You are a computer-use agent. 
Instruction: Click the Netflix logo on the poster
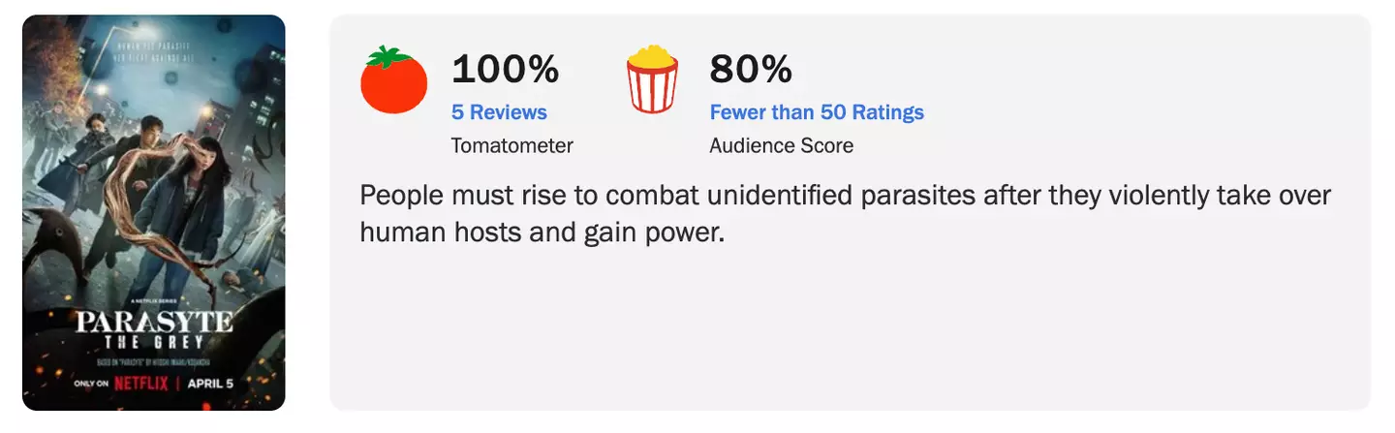coord(140,383)
